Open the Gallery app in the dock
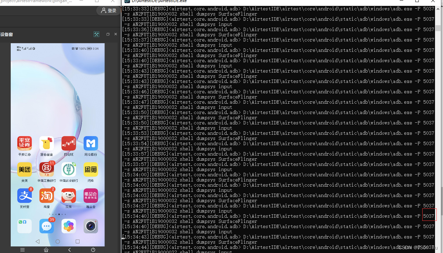 (69, 226)
